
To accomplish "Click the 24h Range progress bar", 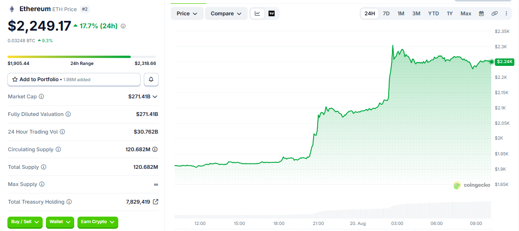I will (82, 57).
